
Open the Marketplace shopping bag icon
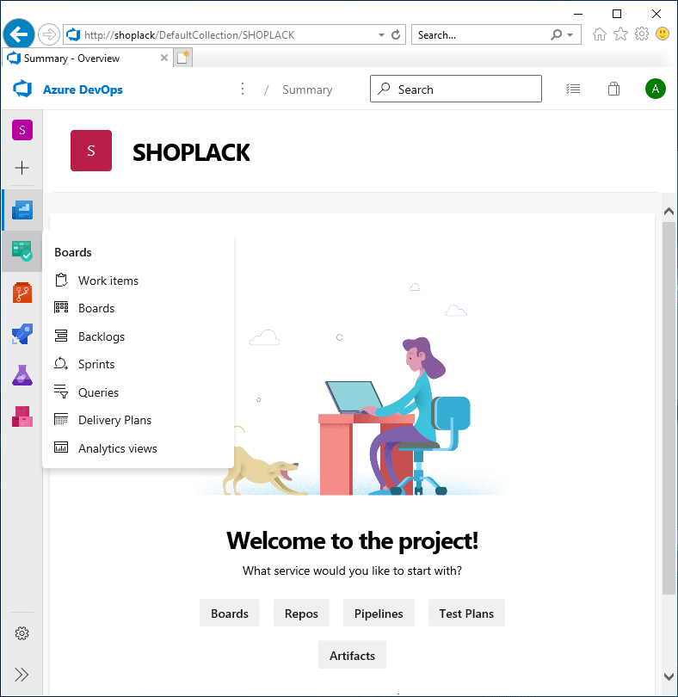[613, 89]
